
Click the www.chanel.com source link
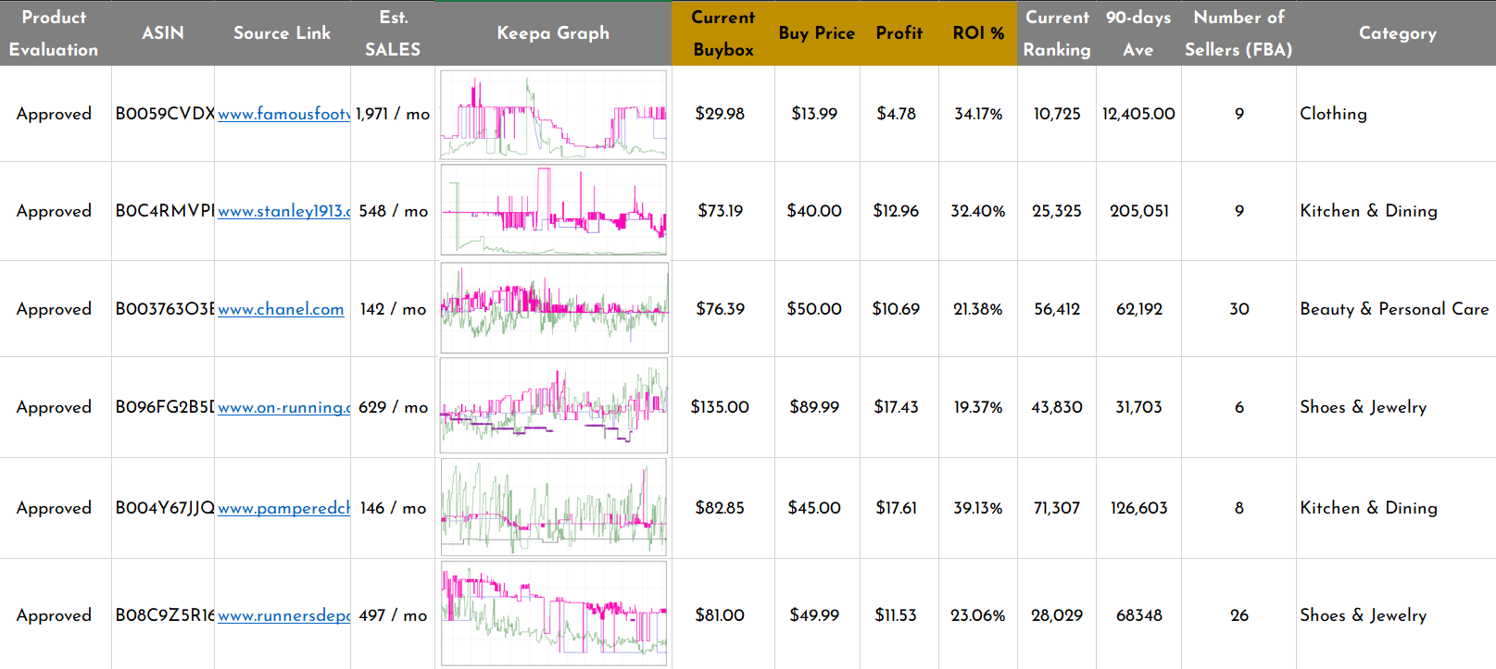(281, 309)
